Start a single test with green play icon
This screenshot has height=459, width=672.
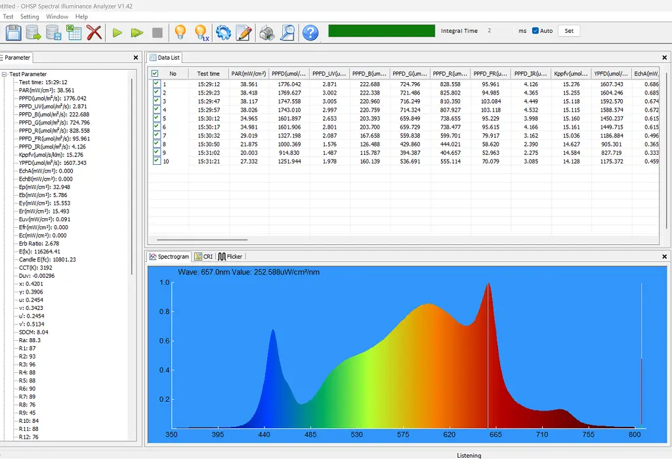tap(117, 32)
